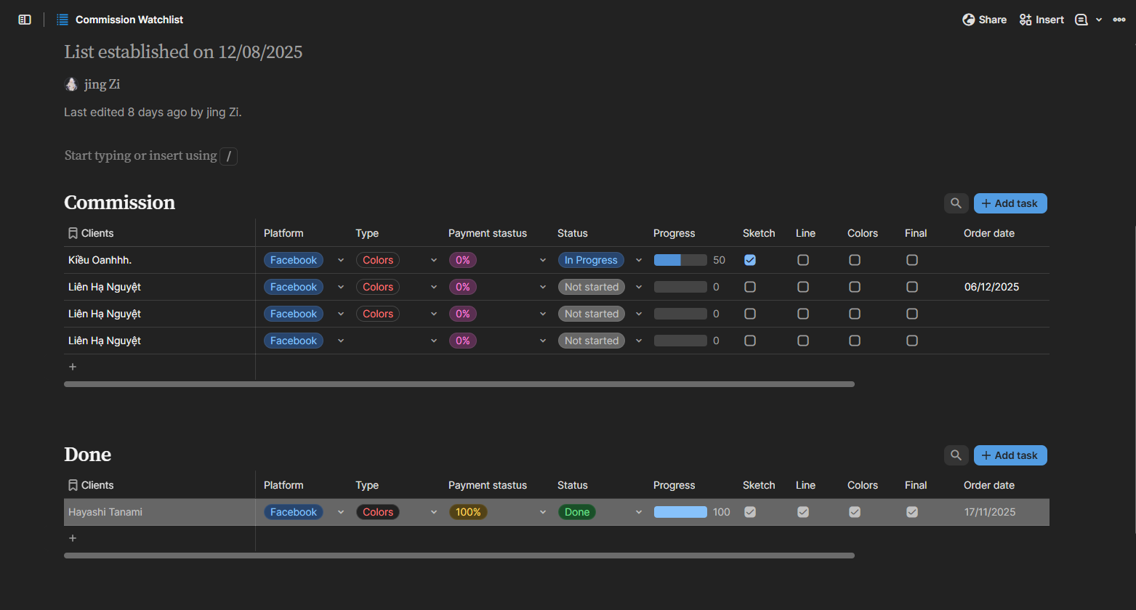Screen dimensions: 1136x610
Task: Click the horizontal scrollbar under the Commission table
Action: tap(459, 384)
